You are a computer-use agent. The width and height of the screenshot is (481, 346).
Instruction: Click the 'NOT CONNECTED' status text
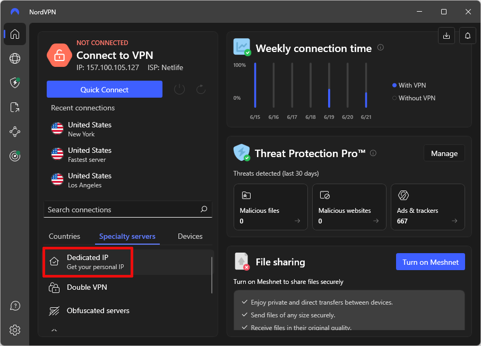[102, 42]
